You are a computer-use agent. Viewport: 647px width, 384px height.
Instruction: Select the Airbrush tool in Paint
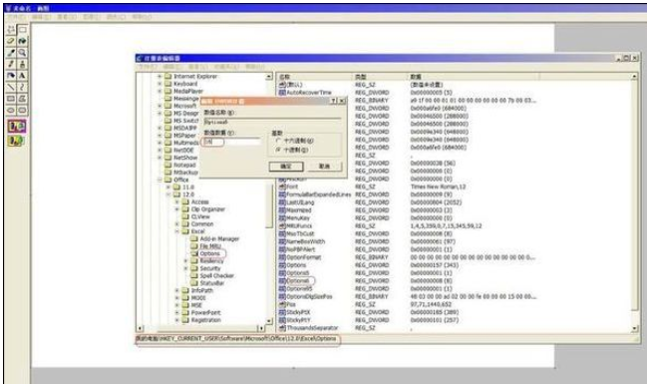11,76
